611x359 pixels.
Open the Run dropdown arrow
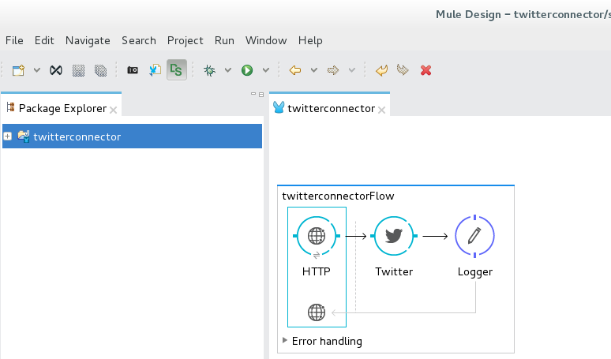266,70
